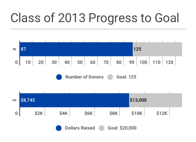Click the 100 tick label on donors axis
The width and height of the screenshot is (196, 142).
click(143, 62)
